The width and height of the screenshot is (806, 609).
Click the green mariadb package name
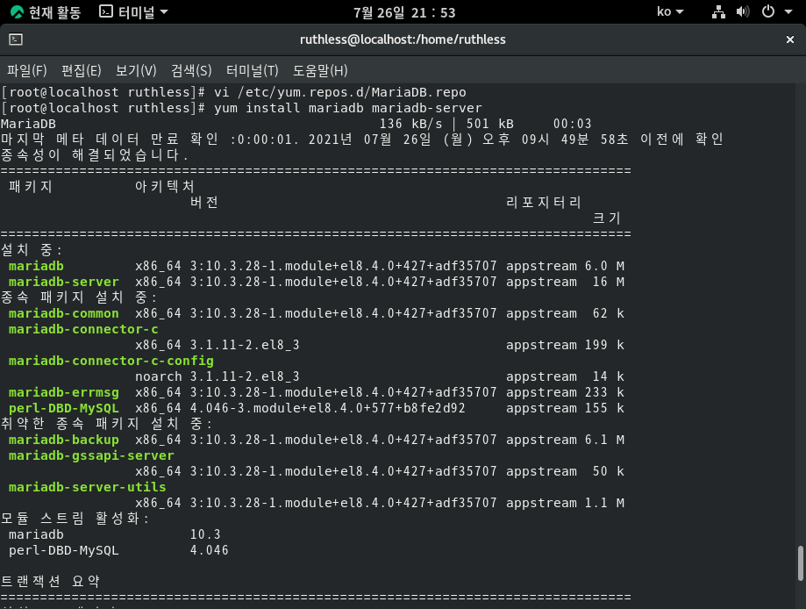(x=36, y=266)
